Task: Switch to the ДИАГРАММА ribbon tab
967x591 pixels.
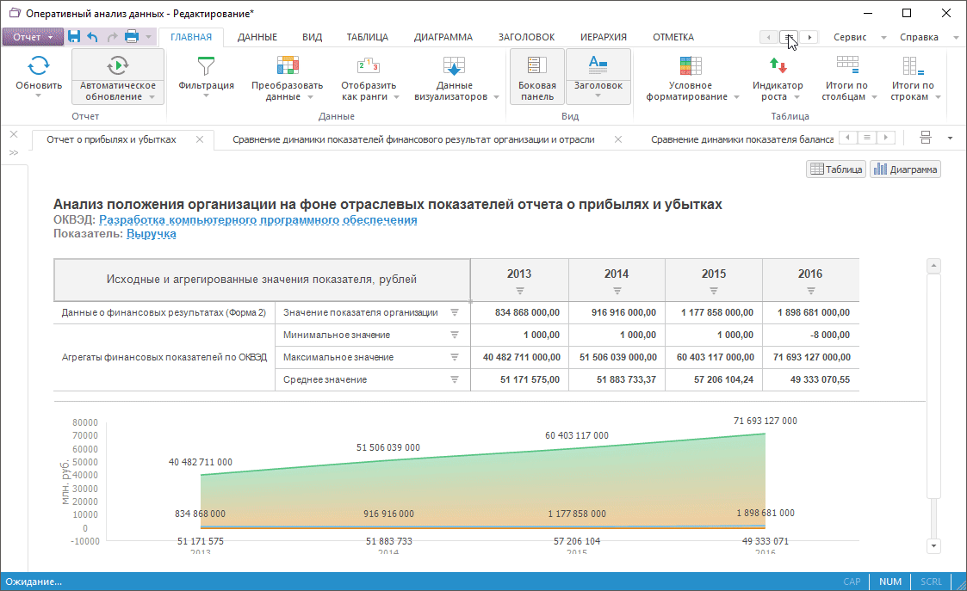Action: click(443, 37)
